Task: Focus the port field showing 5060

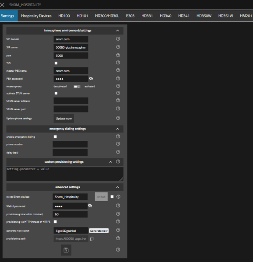Action: point(71,56)
